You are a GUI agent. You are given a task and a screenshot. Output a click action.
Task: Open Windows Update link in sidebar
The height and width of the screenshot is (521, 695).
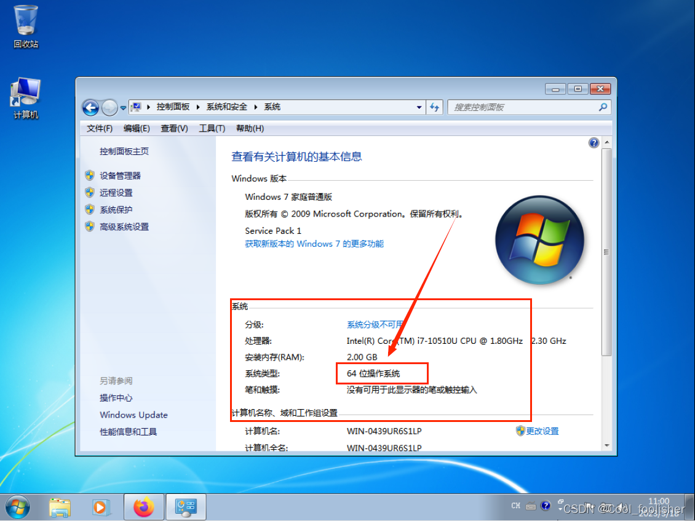coord(133,415)
